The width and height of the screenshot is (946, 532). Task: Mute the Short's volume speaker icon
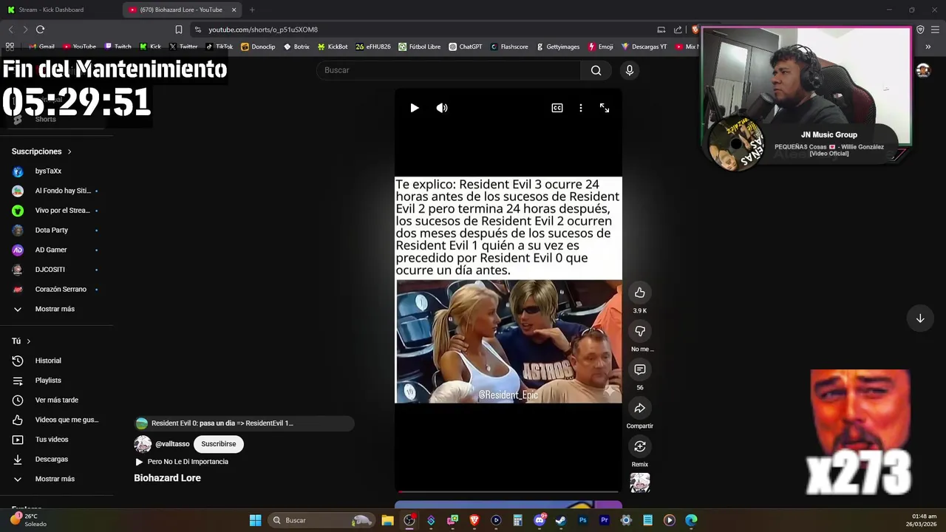point(442,108)
